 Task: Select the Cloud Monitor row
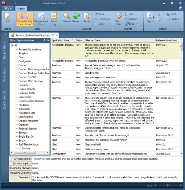click(x=115, y=73)
